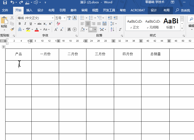Open line spacing dropdown
Image resolution: width=194 pixels, height=140 pixels.
113,24
